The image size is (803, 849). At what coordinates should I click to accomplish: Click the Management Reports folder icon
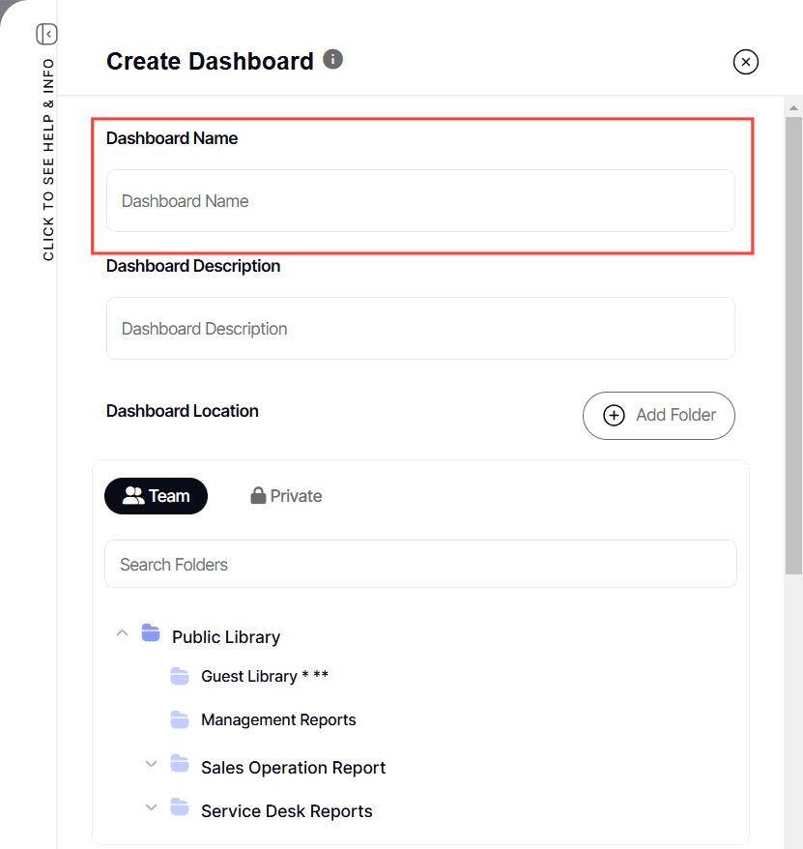[x=180, y=719]
